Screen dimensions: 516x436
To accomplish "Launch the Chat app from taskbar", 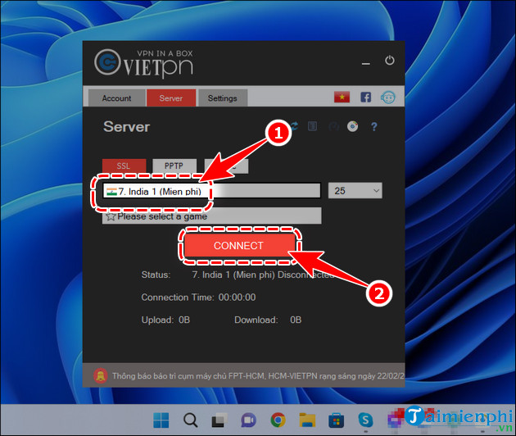I will [248, 420].
